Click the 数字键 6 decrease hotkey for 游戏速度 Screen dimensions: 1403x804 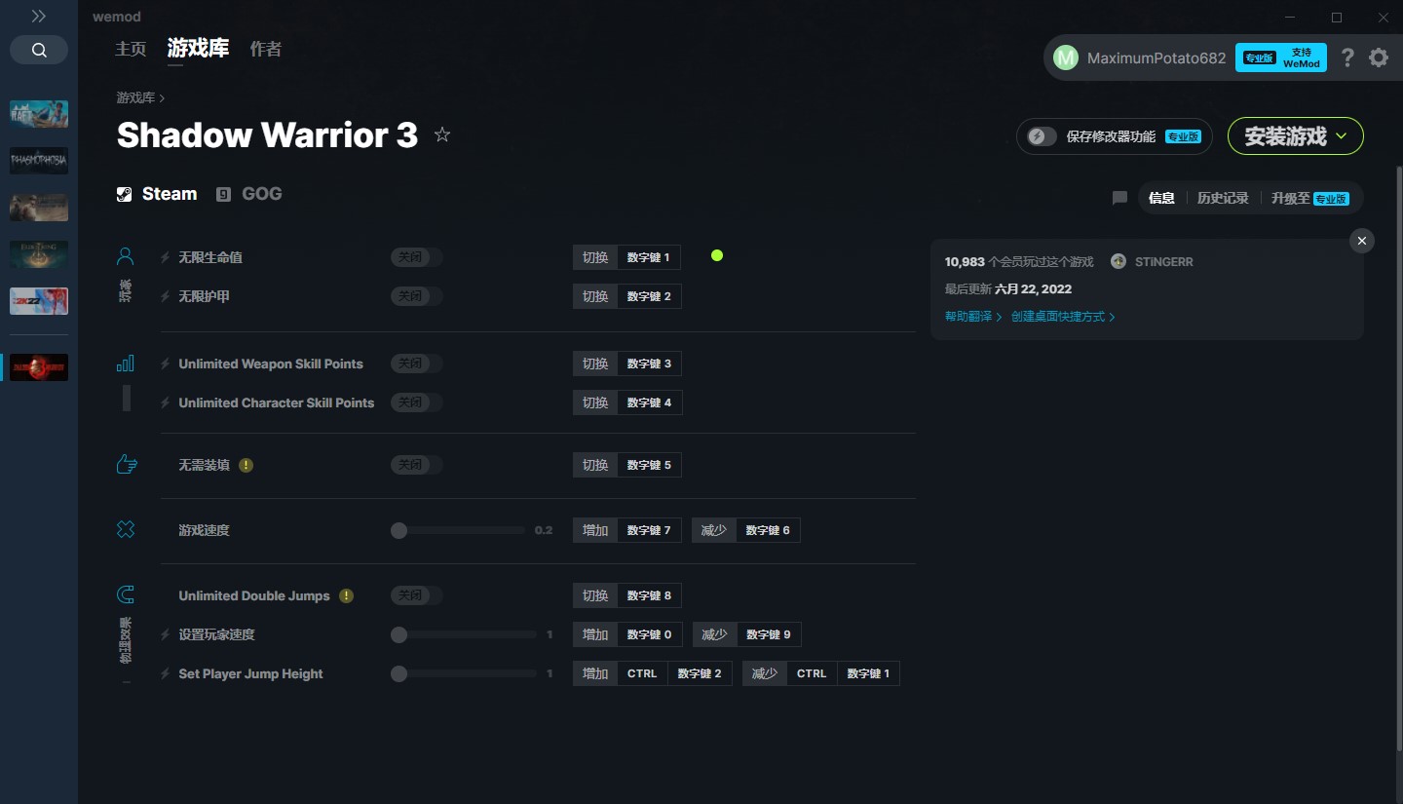pos(768,530)
